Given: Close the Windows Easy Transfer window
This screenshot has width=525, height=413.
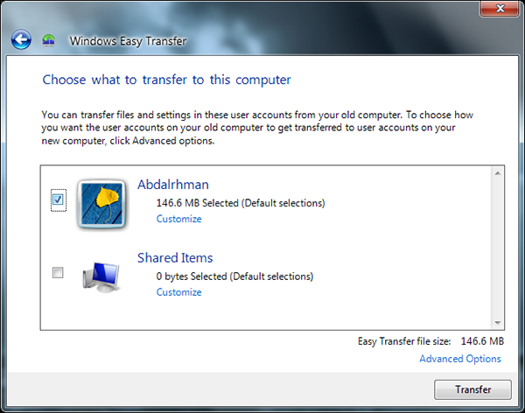Looking at the screenshot, I should [x=500, y=8].
